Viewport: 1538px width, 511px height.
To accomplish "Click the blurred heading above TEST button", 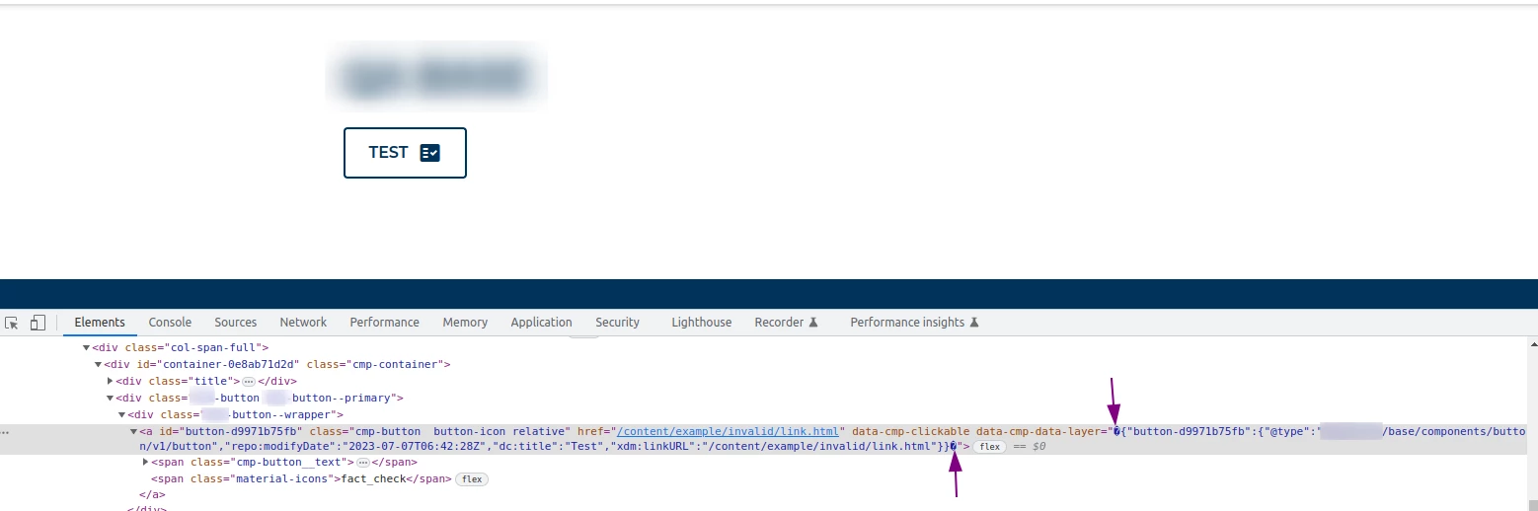I will coord(436,76).
